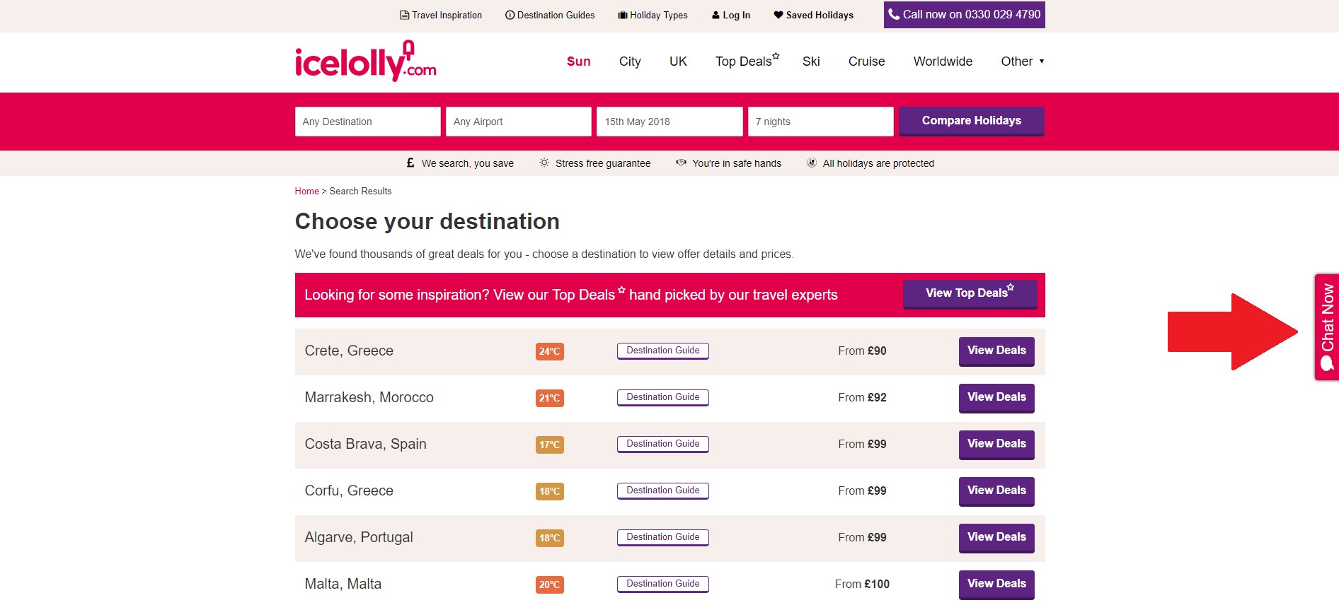Expand the Other menu arrow
The width and height of the screenshot is (1339, 605).
point(1042,61)
